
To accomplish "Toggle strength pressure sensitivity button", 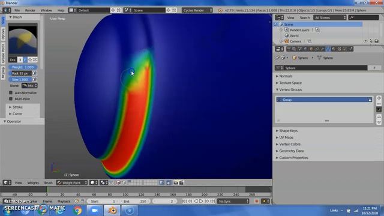I will tap(34, 79).
